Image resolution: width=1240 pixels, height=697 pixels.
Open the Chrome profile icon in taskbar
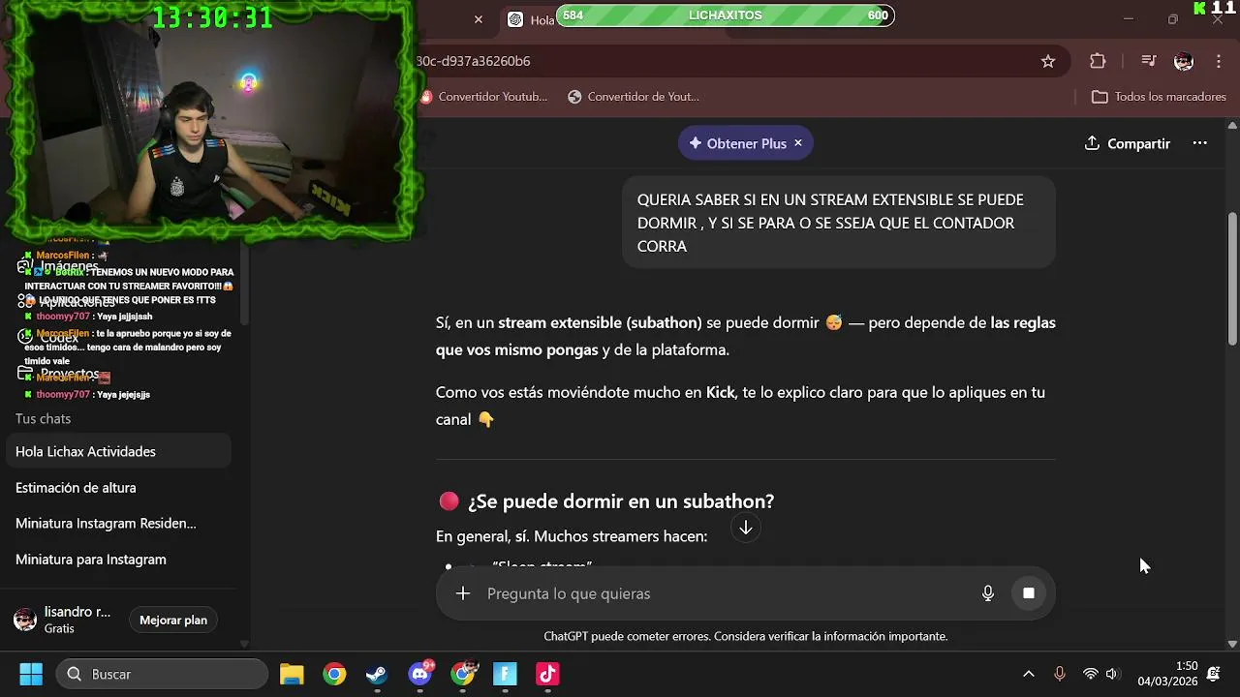(463, 674)
